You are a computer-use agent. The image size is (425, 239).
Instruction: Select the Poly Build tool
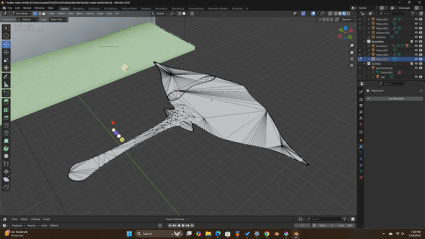(6, 140)
